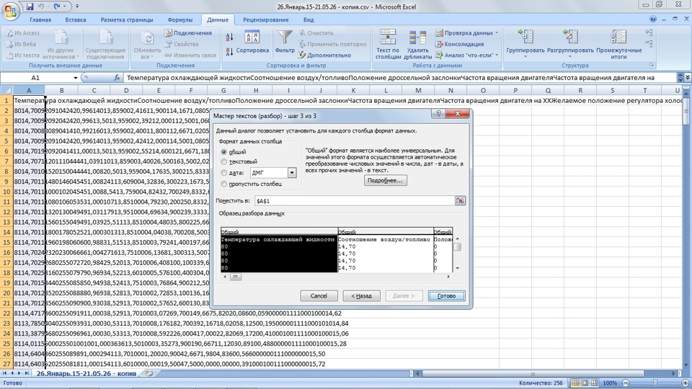Import data Из текста
Viewport: 692px width, 389px height.
coord(23,55)
